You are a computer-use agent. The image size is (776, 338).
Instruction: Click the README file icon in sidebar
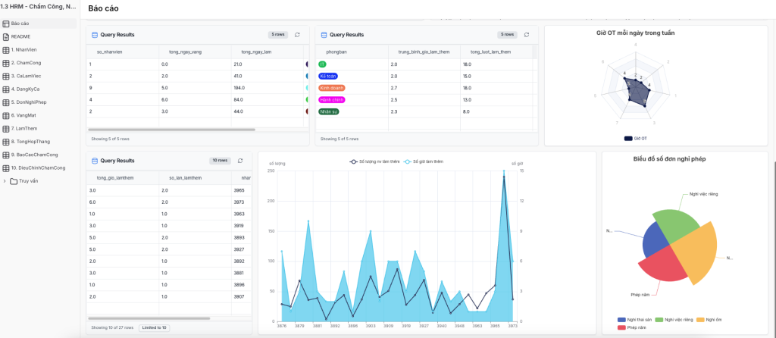(6, 36)
